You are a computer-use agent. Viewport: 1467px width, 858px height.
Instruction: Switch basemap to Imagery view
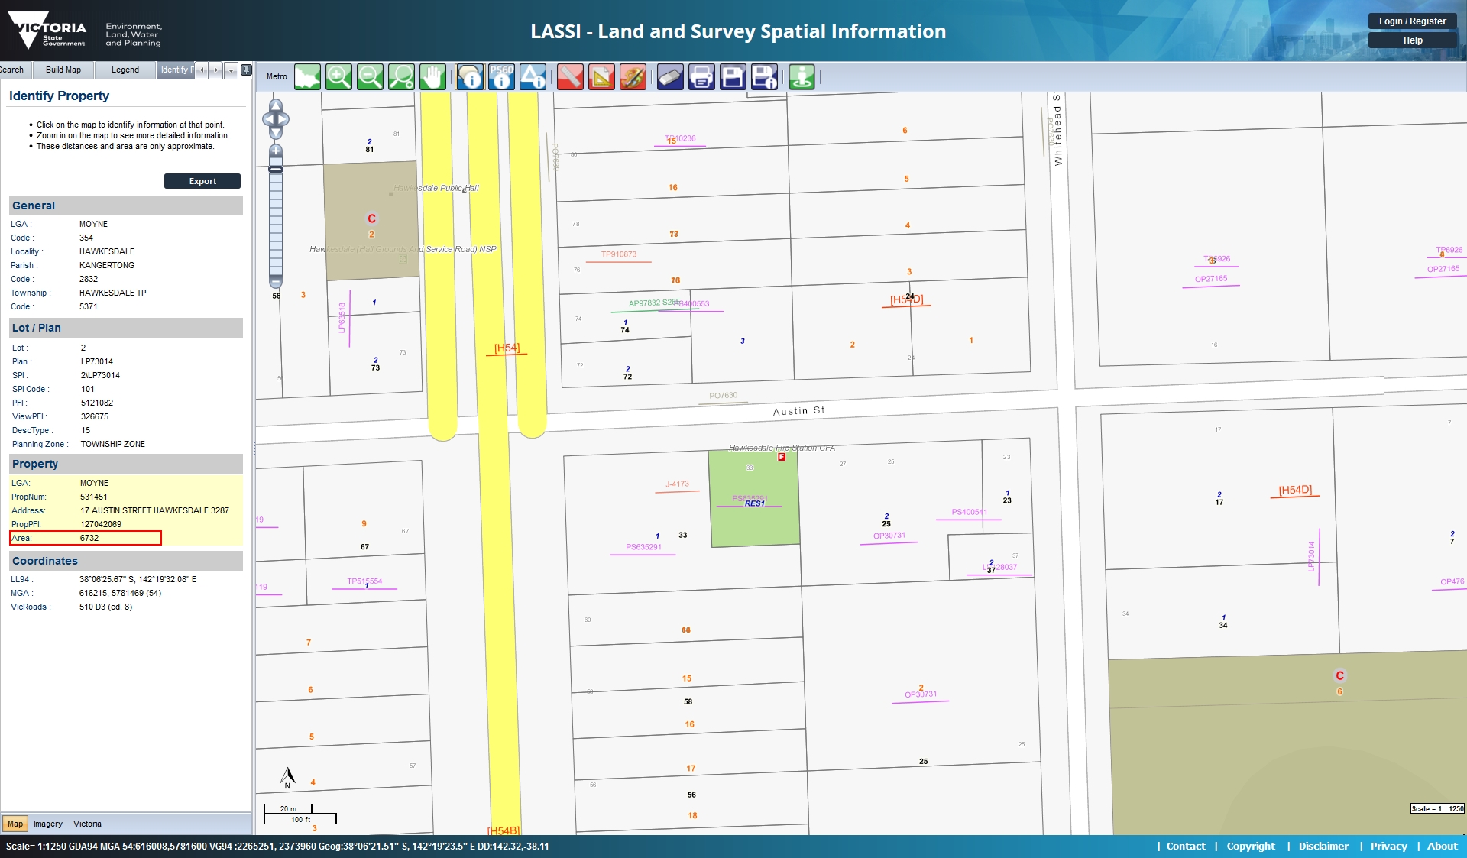tap(48, 824)
